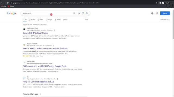Click the Aspose Products site favicon
Screen dimensions: 174x97
pos(24,44)
